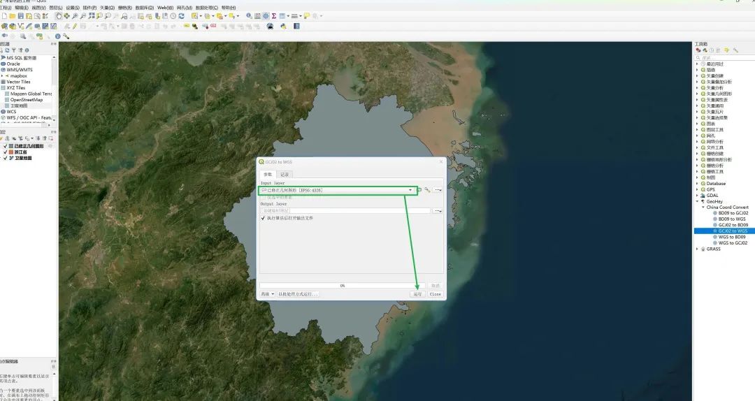Click the filter legend icon in Layers panel
This screenshot has height=401, width=755.
click(x=21, y=138)
